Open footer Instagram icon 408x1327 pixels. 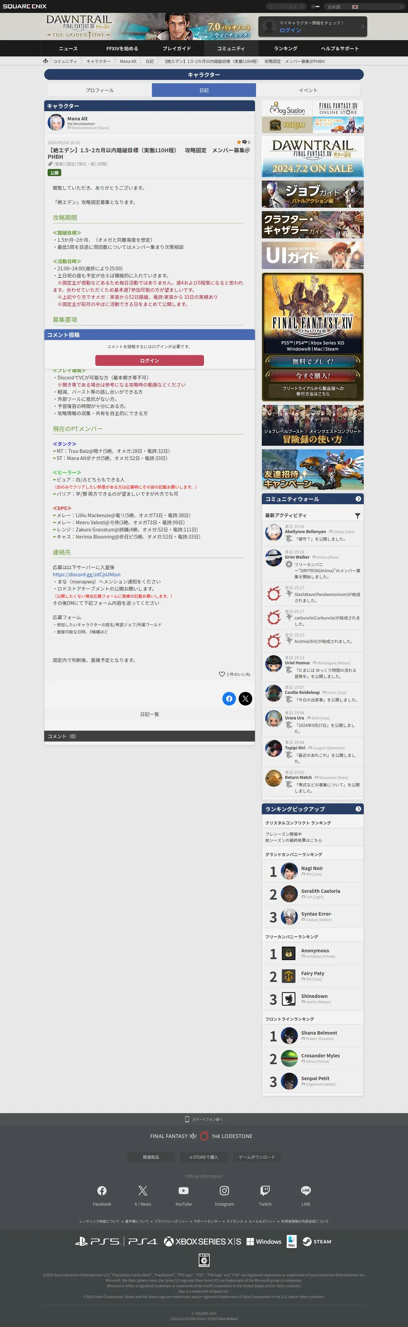[x=224, y=1190]
